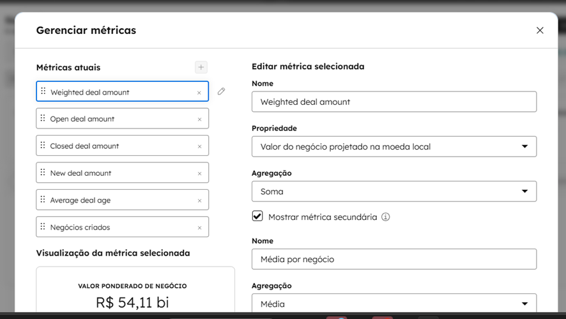Click the Nome field with Weighted deal amount
The height and width of the screenshot is (319, 566).
tap(394, 102)
